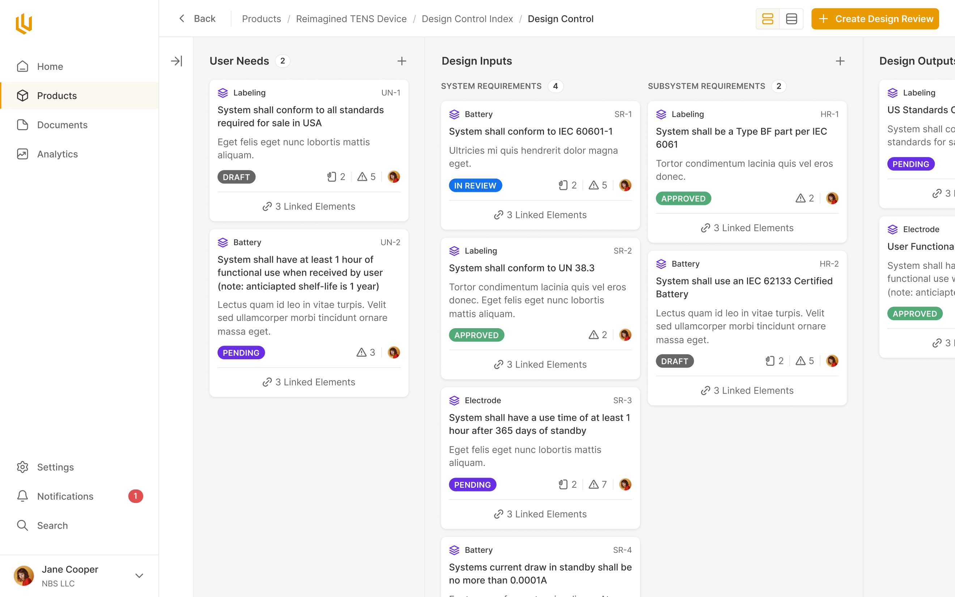955x597 pixels.
Task: Expand Jane Cooper account menu
Action: click(139, 575)
